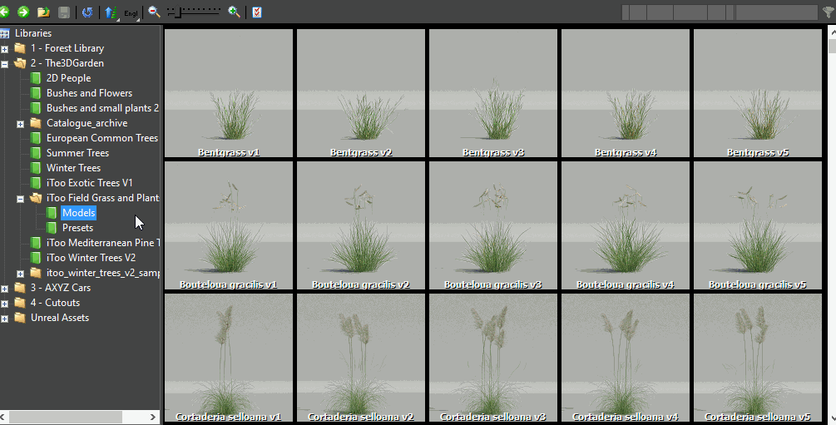Open the Engl language dropdown
This screenshot has height=425, width=836.
[132, 13]
